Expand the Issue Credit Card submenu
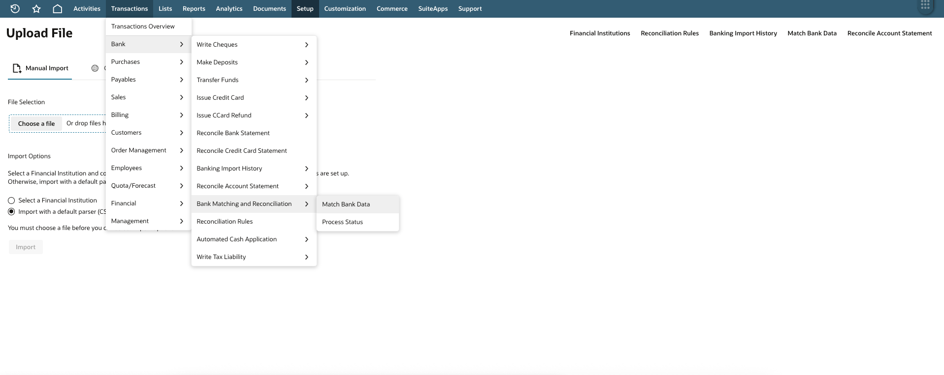This screenshot has height=375, width=944. point(254,98)
